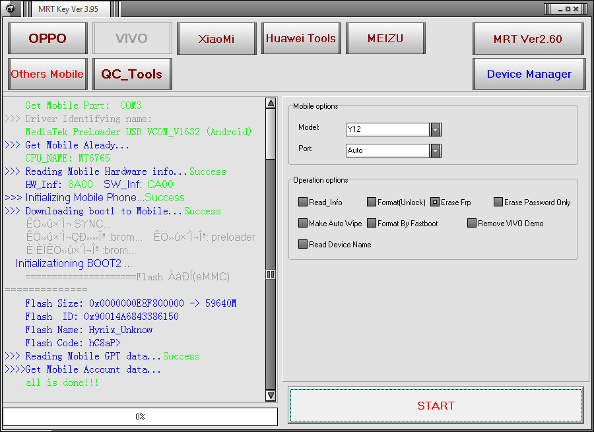
Task: Click the app icon in title bar
Action: tap(10, 8)
